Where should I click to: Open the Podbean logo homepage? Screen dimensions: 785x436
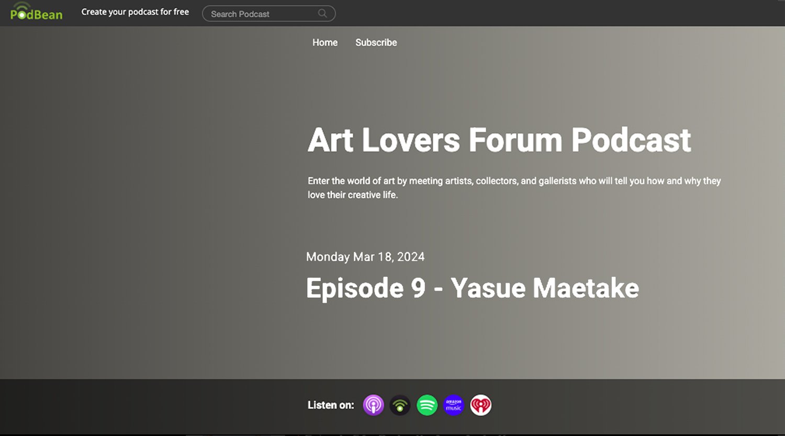click(36, 12)
